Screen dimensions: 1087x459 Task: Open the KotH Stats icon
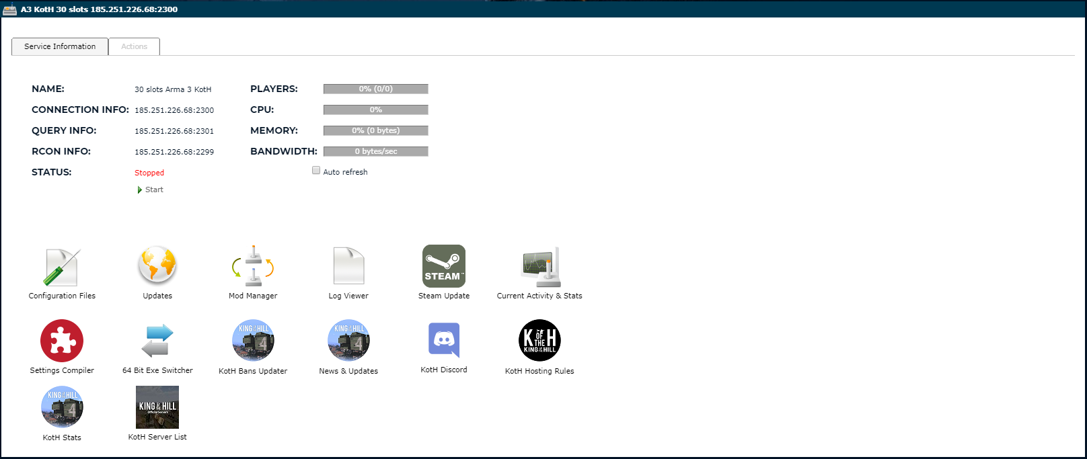pyautogui.click(x=62, y=407)
